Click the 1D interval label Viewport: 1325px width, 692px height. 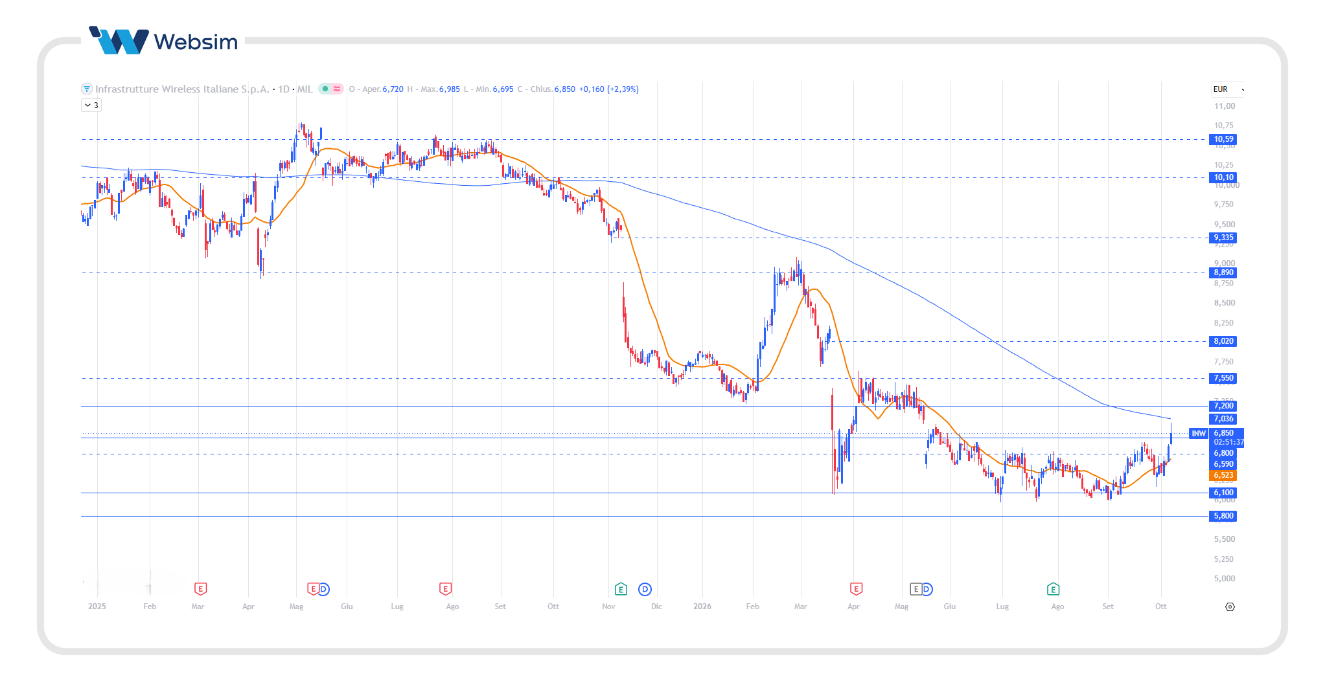[x=284, y=89]
